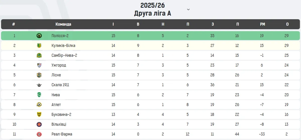Click the Команда column header
The height and width of the screenshot is (140, 301).
(x=63, y=24)
